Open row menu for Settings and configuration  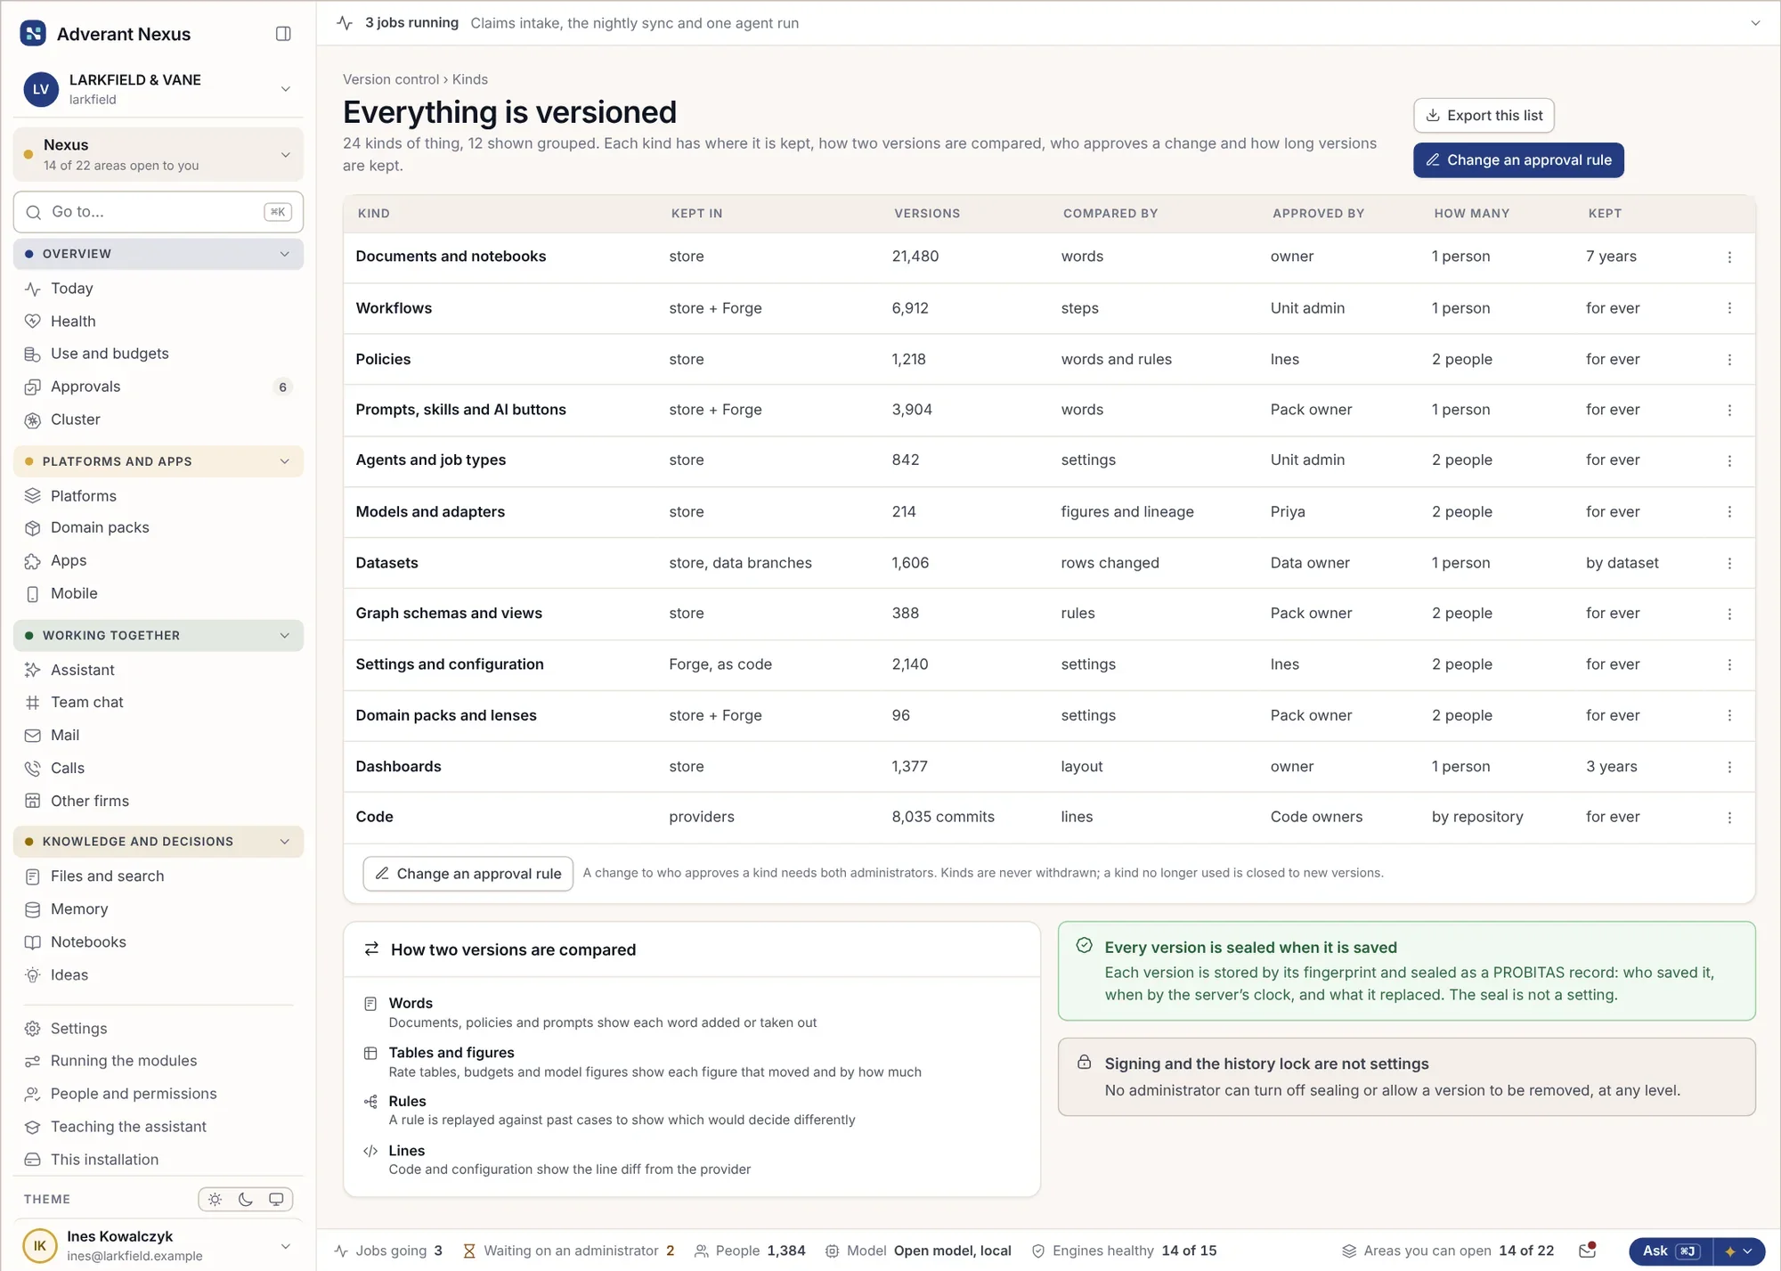(x=1729, y=664)
